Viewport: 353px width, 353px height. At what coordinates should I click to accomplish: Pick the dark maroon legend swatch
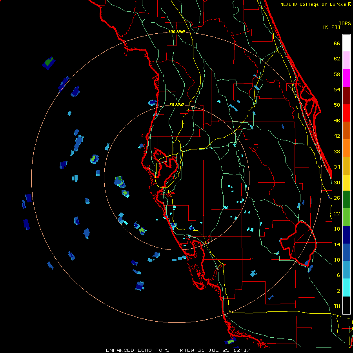(346, 96)
